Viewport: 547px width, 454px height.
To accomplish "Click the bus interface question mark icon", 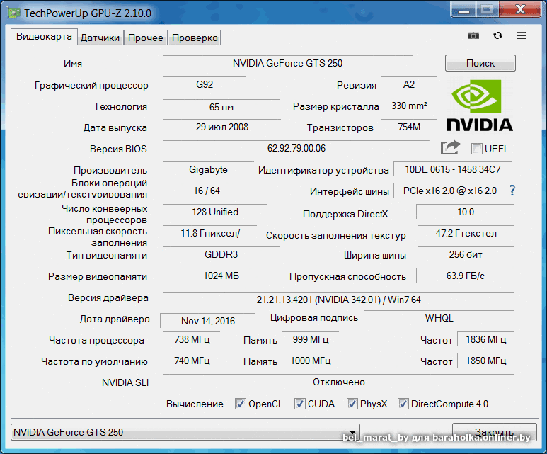I will [512, 191].
